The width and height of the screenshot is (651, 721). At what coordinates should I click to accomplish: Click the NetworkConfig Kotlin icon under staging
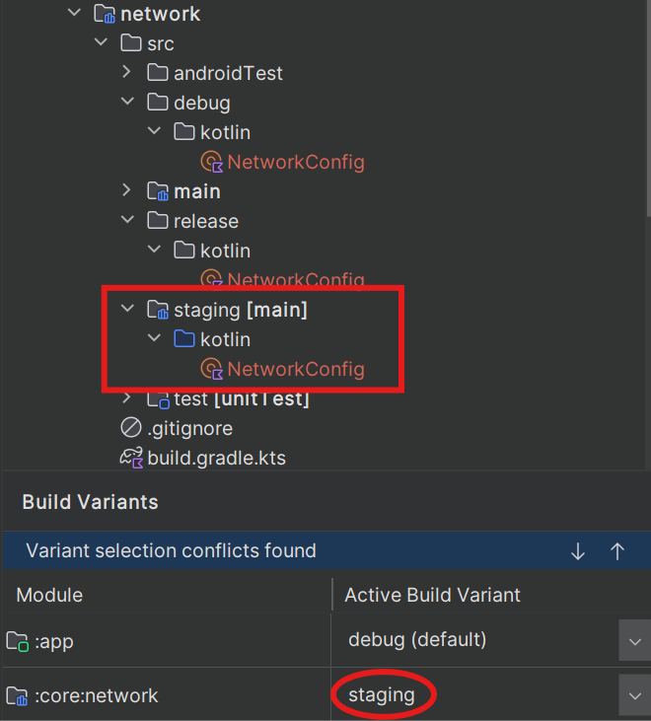coord(212,369)
